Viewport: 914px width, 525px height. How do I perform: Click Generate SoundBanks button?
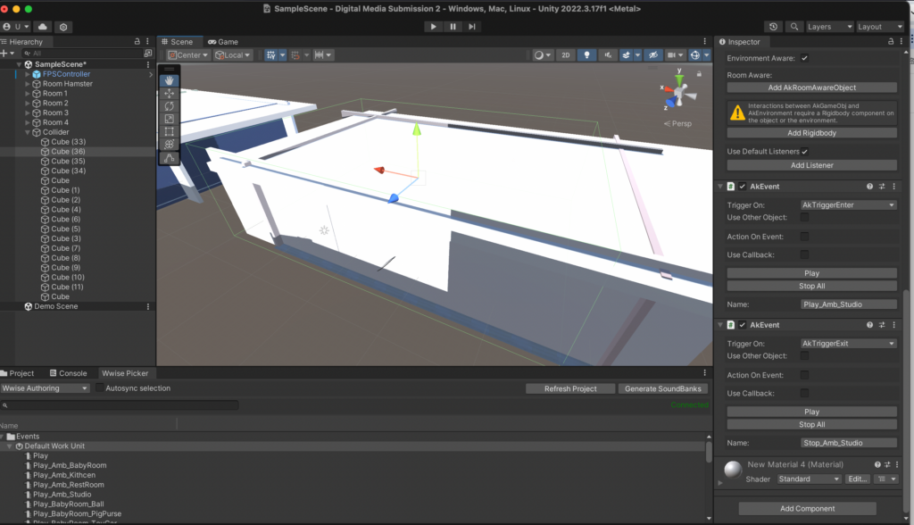pyautogui.click(x=665, y=388)
